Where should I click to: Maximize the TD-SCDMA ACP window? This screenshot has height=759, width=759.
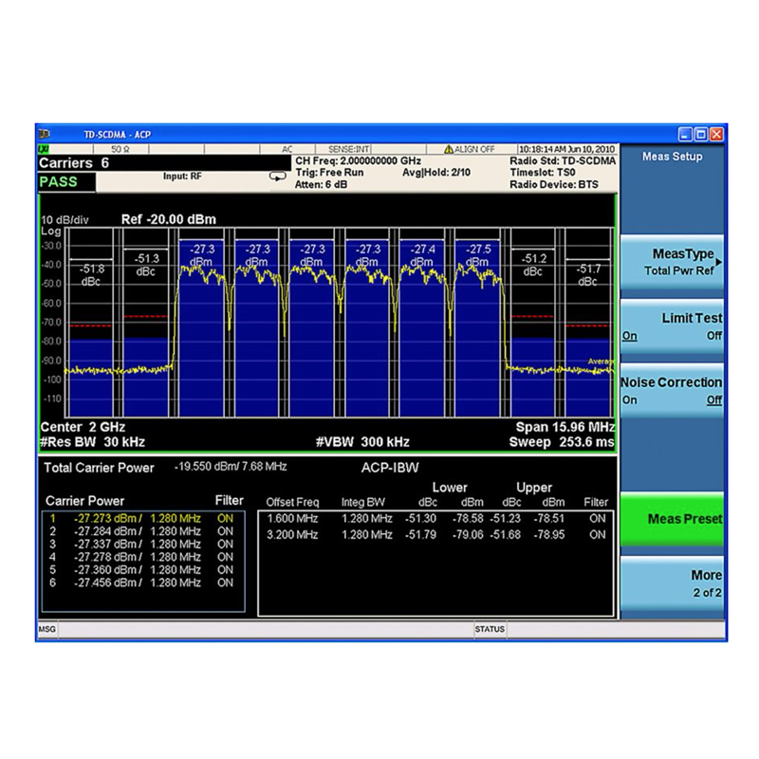point(700,134)
